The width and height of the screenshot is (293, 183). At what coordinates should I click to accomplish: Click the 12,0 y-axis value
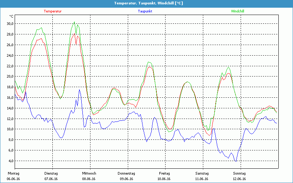[x=10, y=119]
